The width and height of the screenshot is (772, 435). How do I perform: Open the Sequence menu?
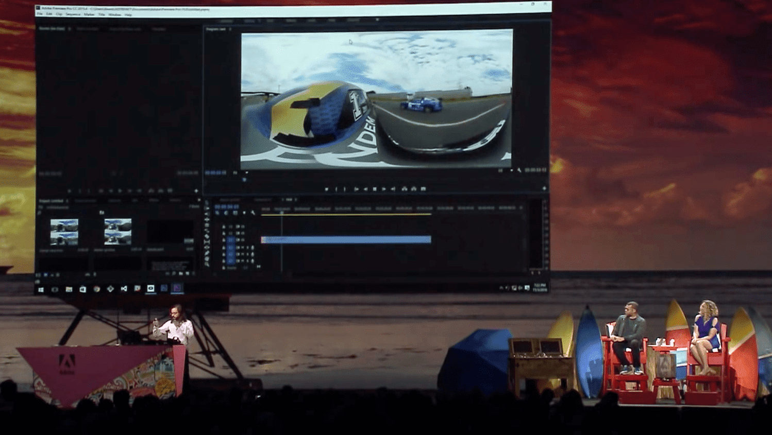(73, 14)
